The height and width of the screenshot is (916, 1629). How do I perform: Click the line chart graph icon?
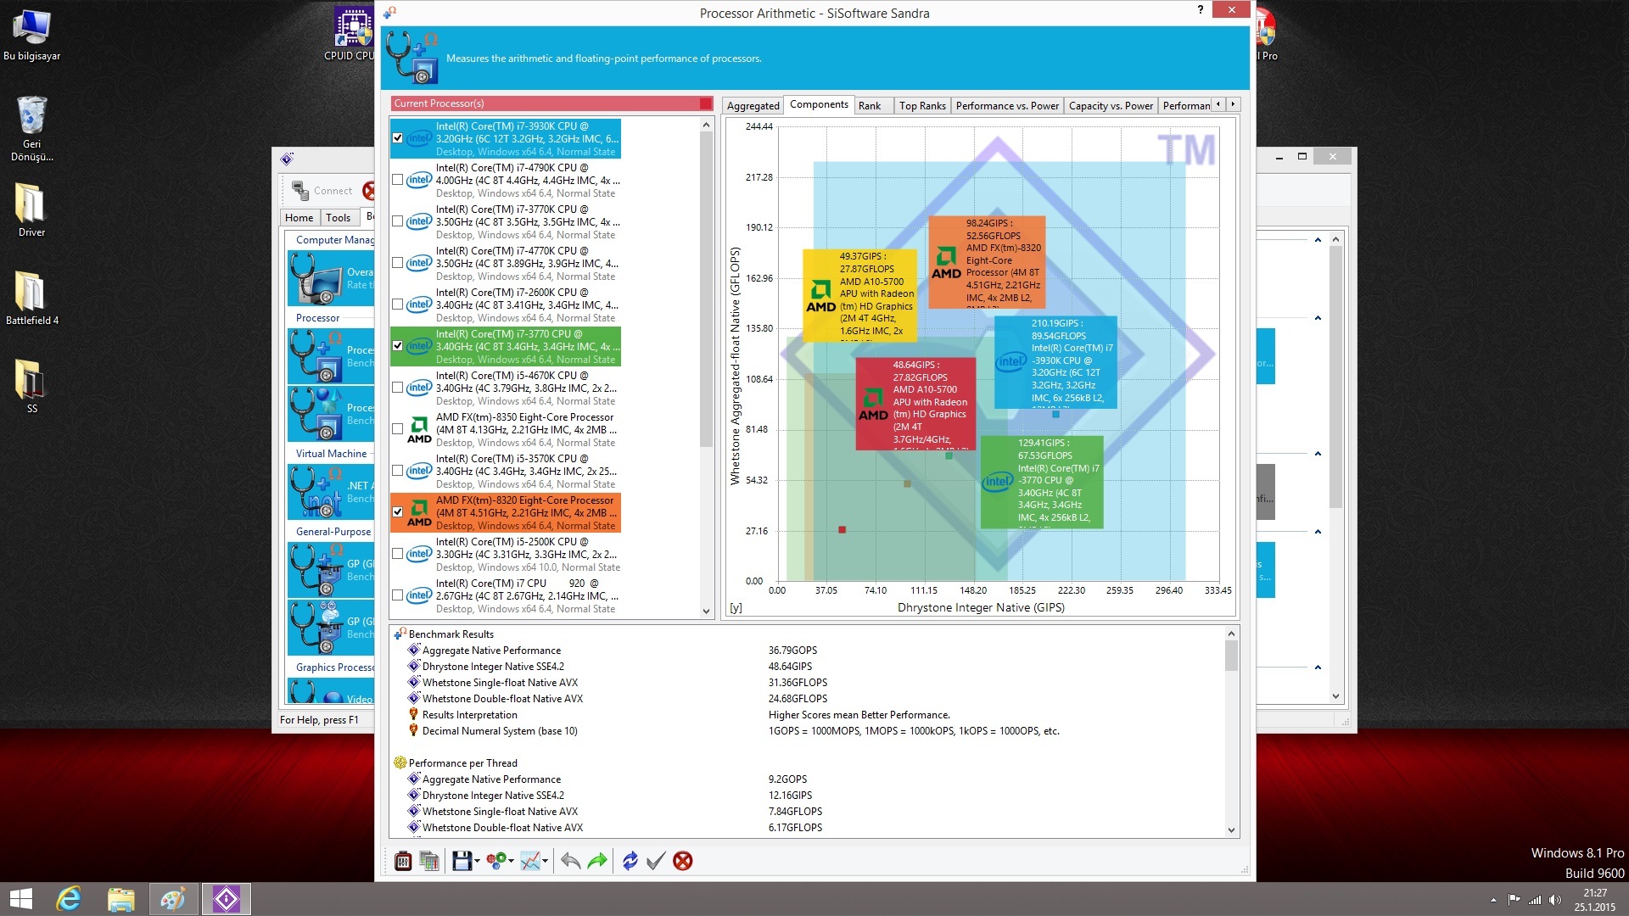click(x=530, y=861)
